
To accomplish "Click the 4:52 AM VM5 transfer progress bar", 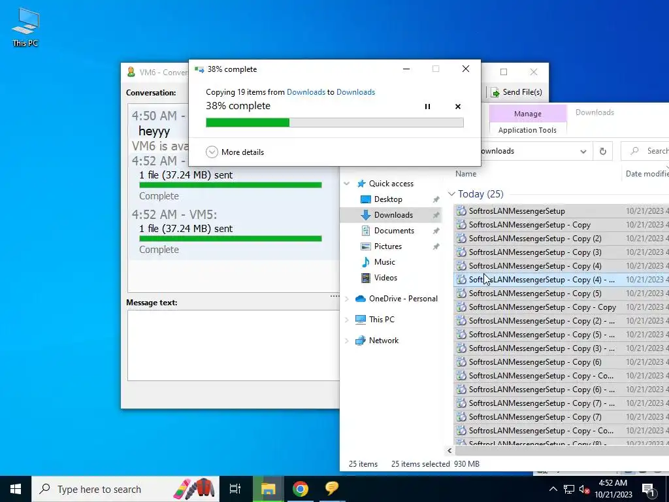I will pyautogui.click(x=231, y=239).
